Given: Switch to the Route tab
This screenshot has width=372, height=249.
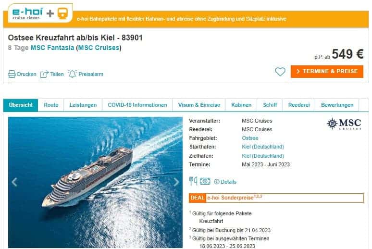Looking at the screenshot, I should (51, 105).
